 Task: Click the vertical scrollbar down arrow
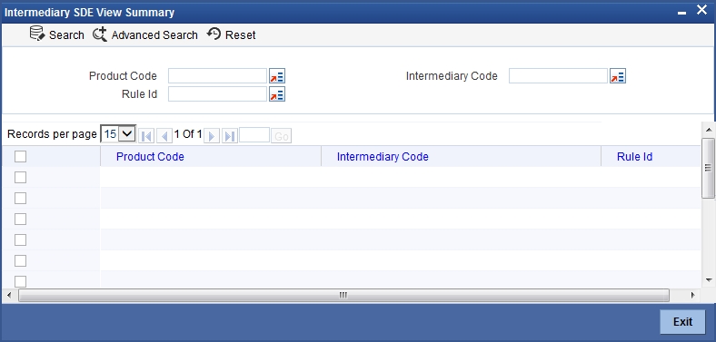click(708, 279)
